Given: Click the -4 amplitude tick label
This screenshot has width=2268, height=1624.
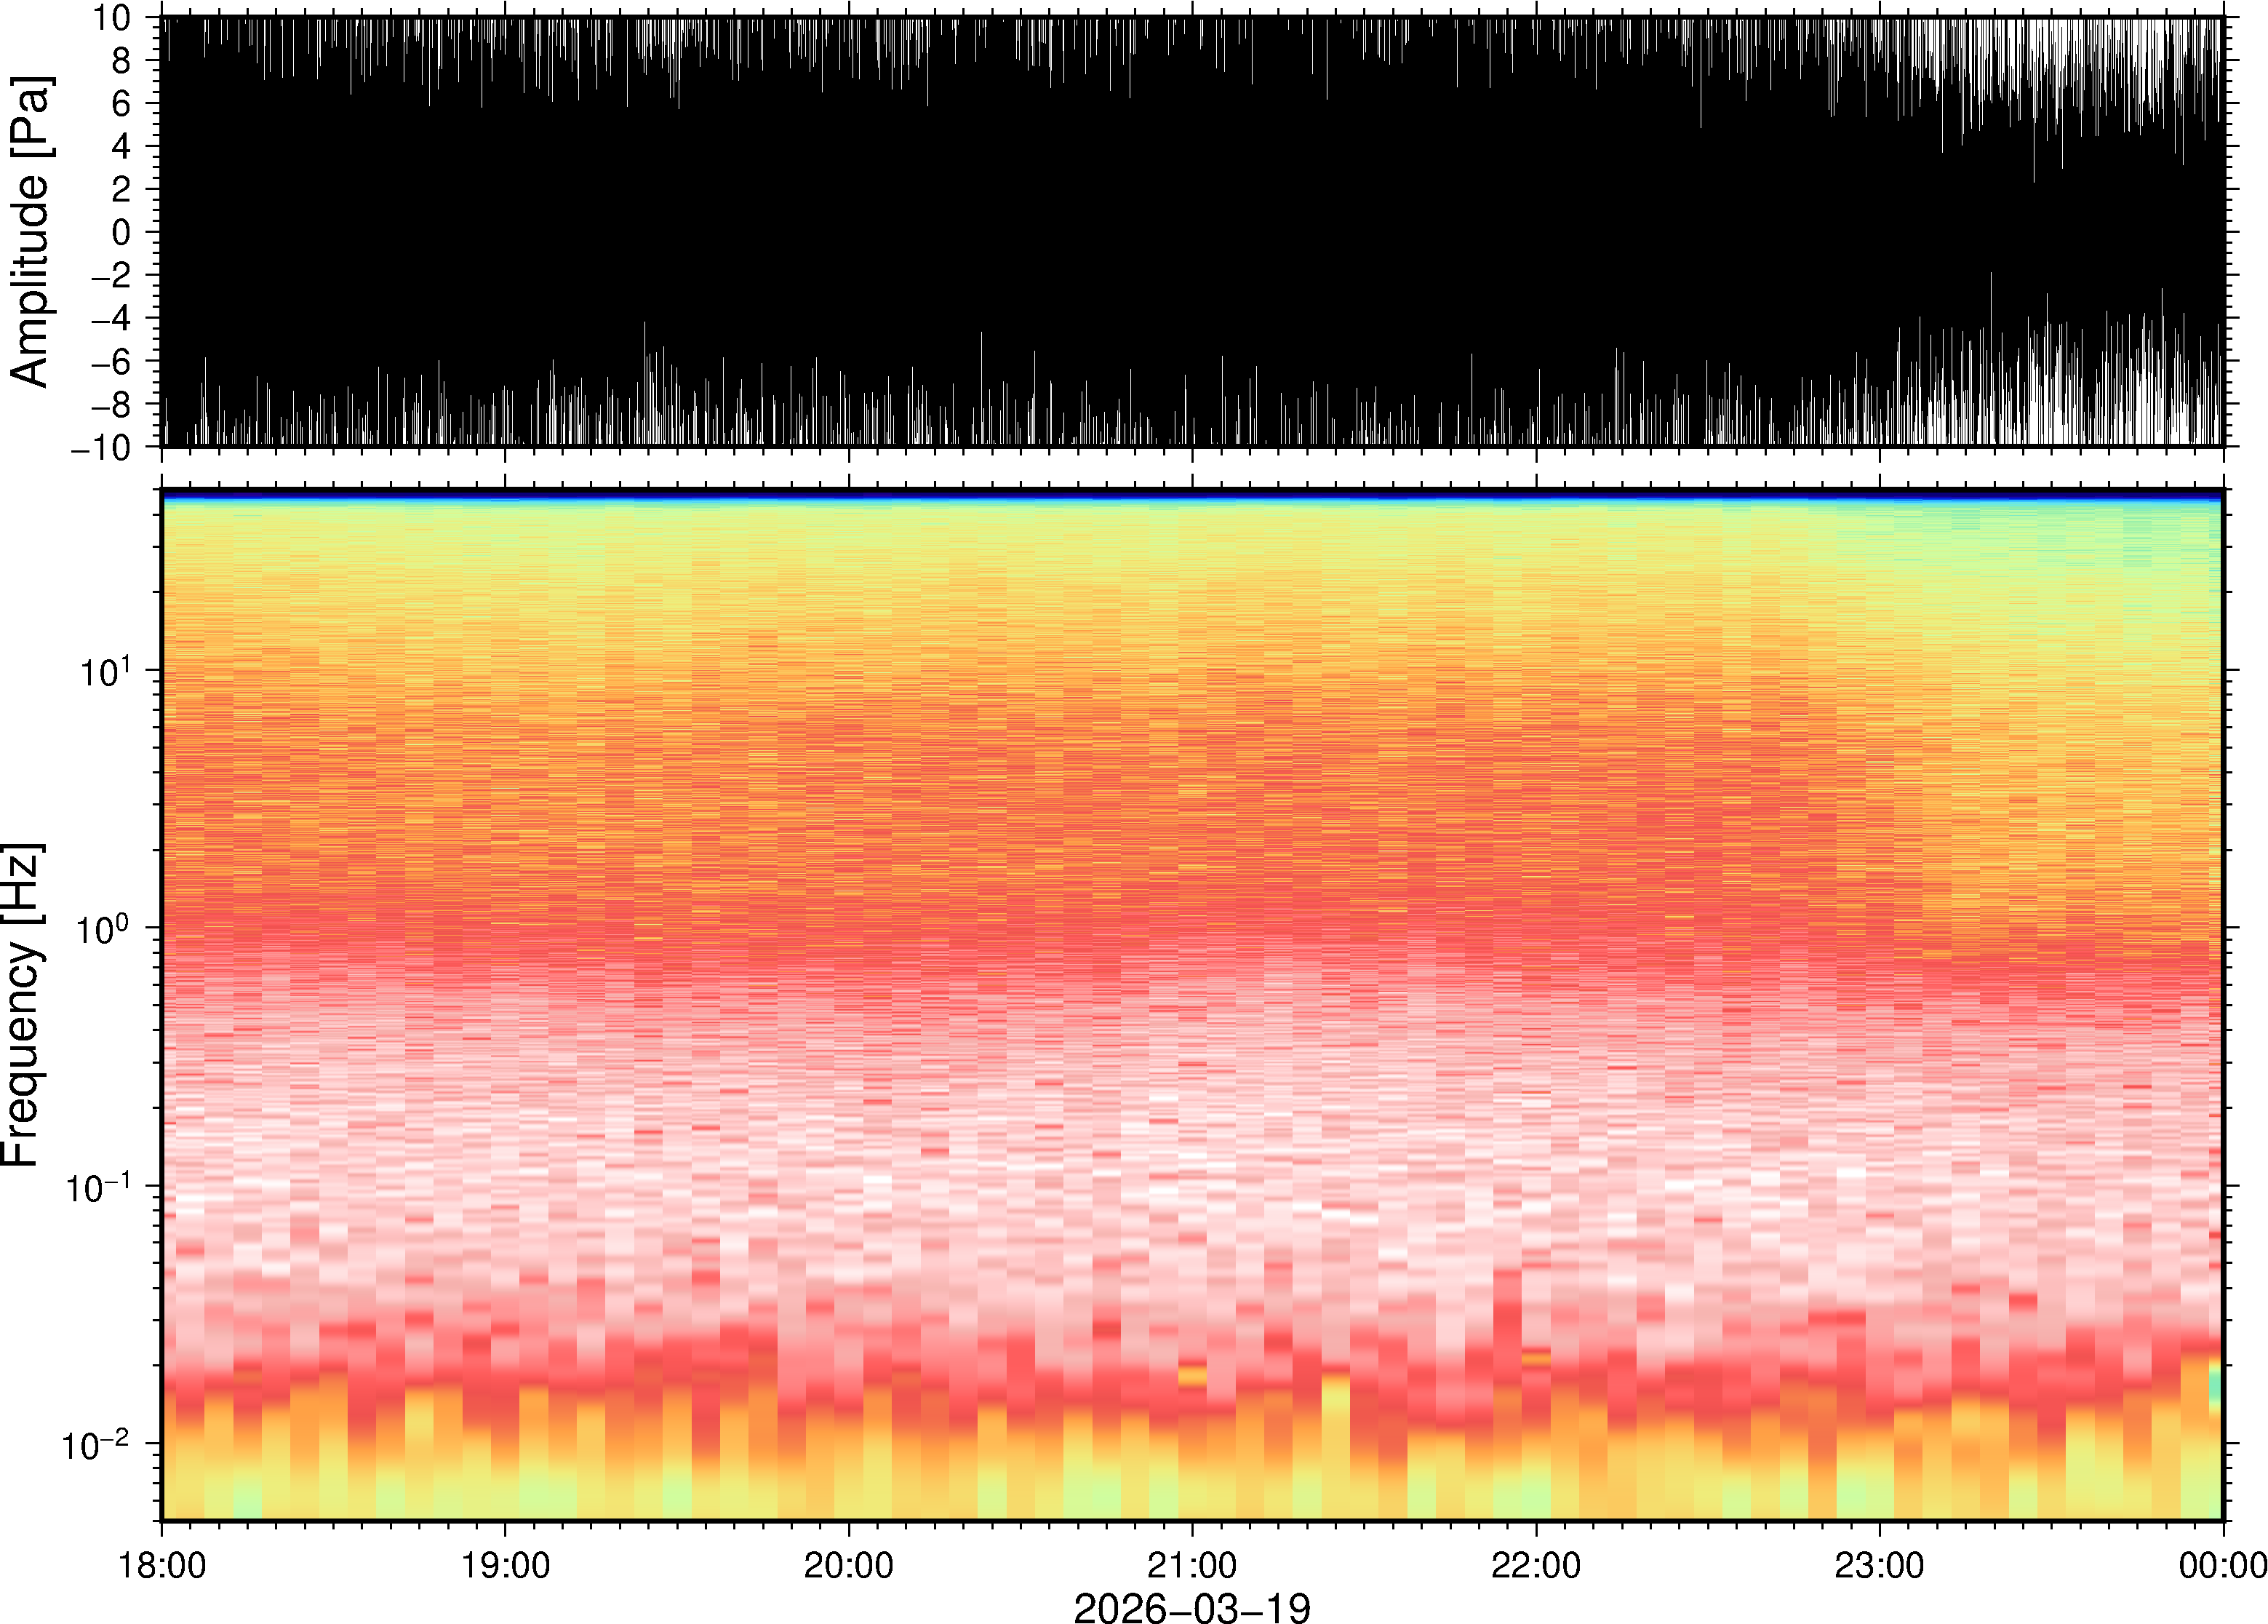Looking at the screenshot, I should pyautogui.click(x=111, y=318).
